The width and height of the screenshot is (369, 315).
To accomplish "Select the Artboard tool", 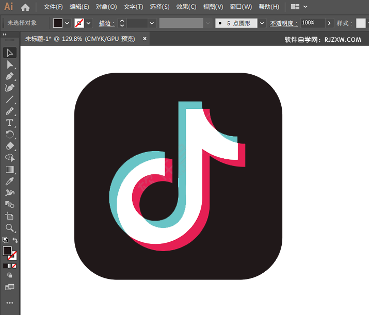I will click(10, 216).
